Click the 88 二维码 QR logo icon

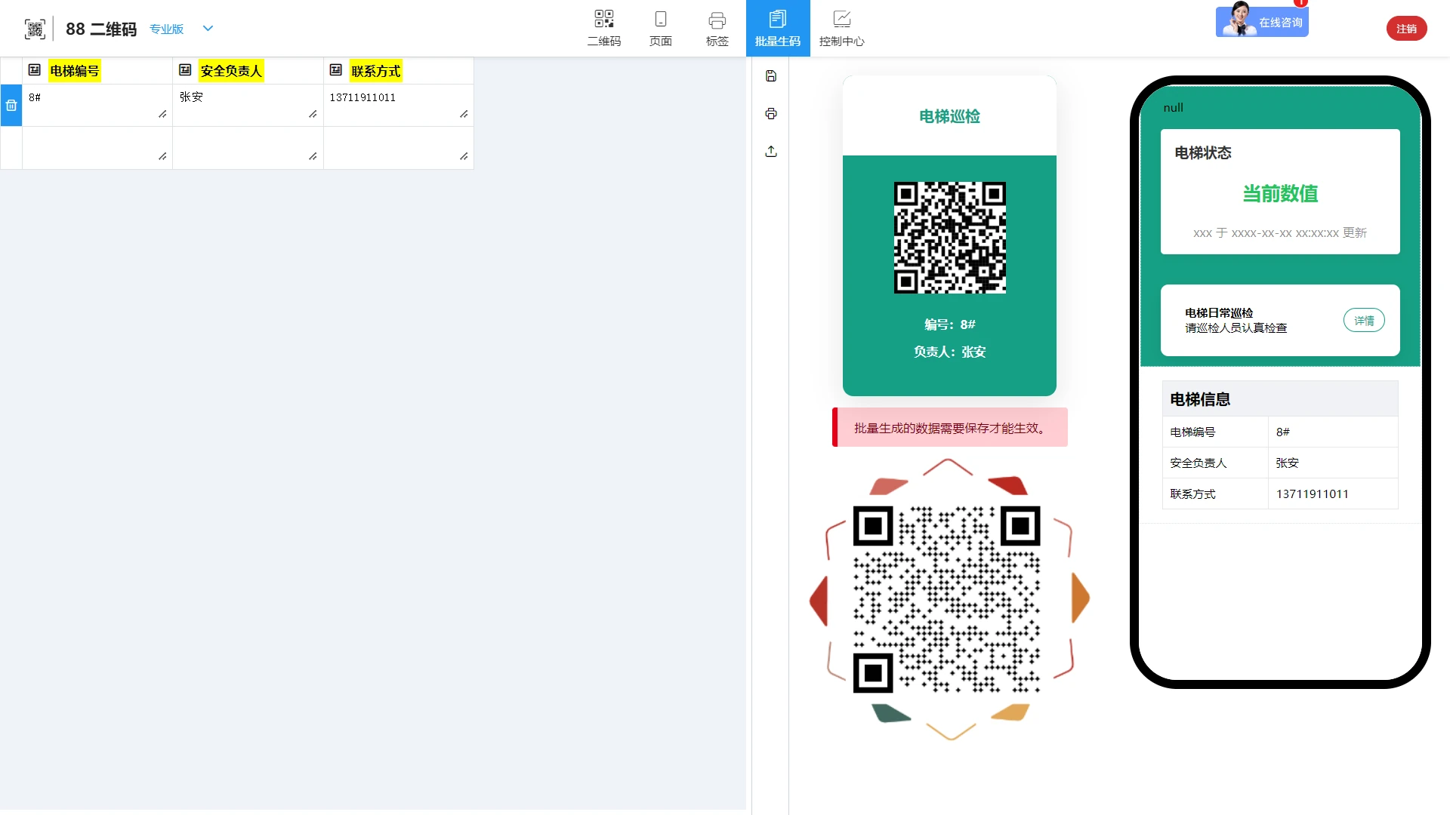coord(35,29)
